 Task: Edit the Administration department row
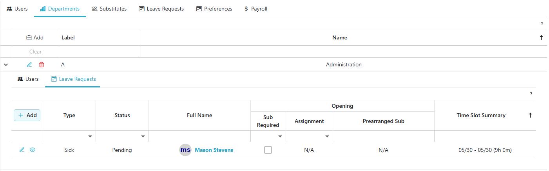tap(29, 65)
